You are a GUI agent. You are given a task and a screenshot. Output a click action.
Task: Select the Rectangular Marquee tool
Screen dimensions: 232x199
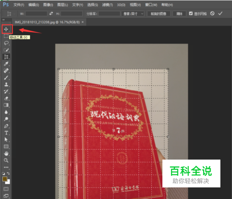6,36
